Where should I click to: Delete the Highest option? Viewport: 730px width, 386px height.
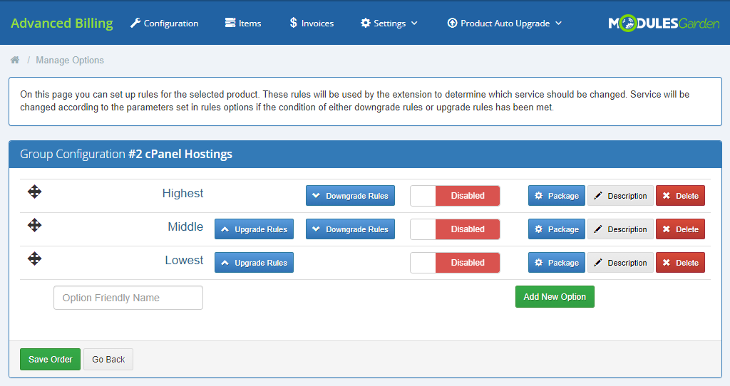pos(680,196)
